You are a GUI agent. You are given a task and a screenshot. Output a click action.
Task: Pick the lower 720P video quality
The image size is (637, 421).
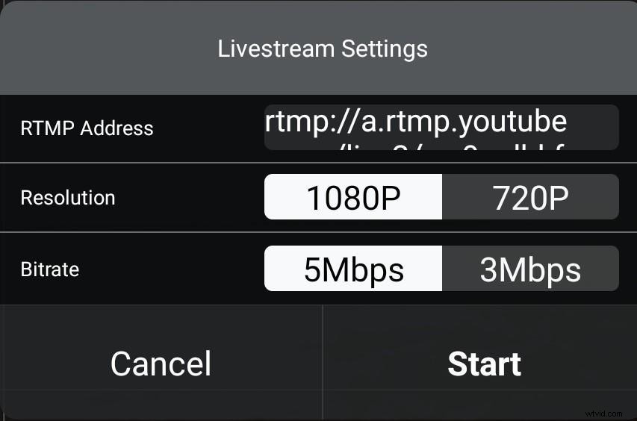(530, 197)
